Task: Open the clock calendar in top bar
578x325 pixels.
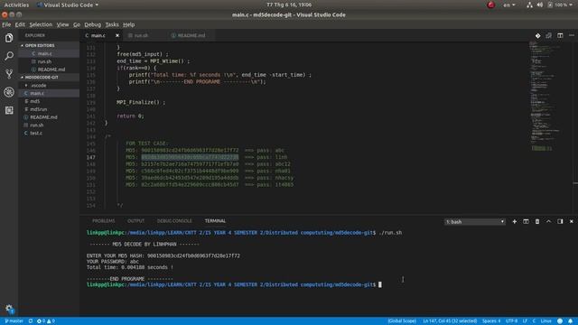Action: pos(289,5)
